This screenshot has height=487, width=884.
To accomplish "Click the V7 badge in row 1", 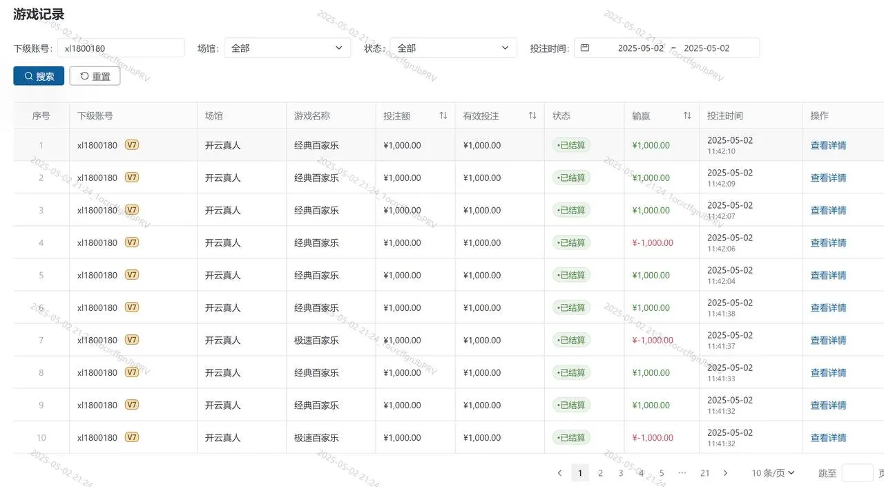I will (x=131, y=145).
